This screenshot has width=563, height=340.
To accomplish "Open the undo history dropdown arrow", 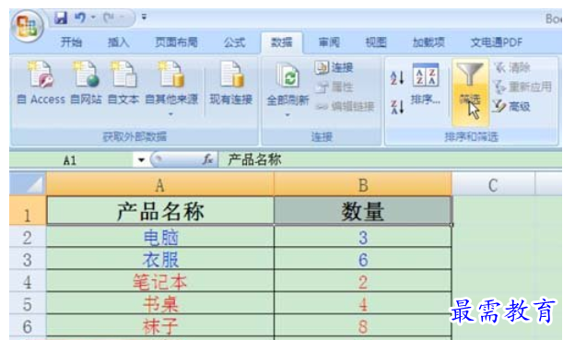I will coord(93,18).
